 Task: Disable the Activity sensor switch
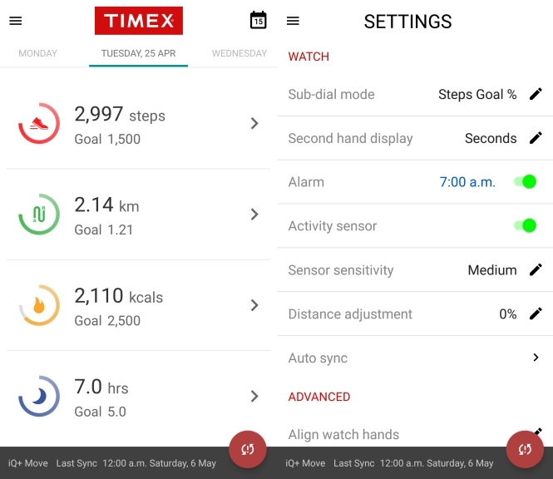coord(525,225)
